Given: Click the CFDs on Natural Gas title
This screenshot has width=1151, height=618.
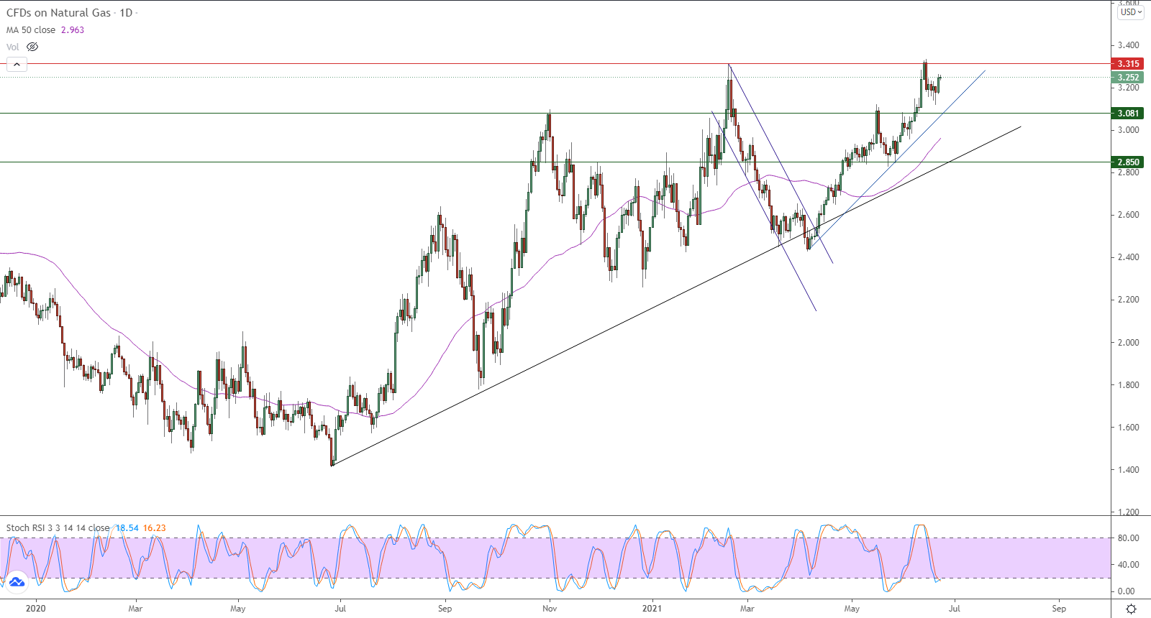Looking at the screenshot, I should tap(59, 13).
